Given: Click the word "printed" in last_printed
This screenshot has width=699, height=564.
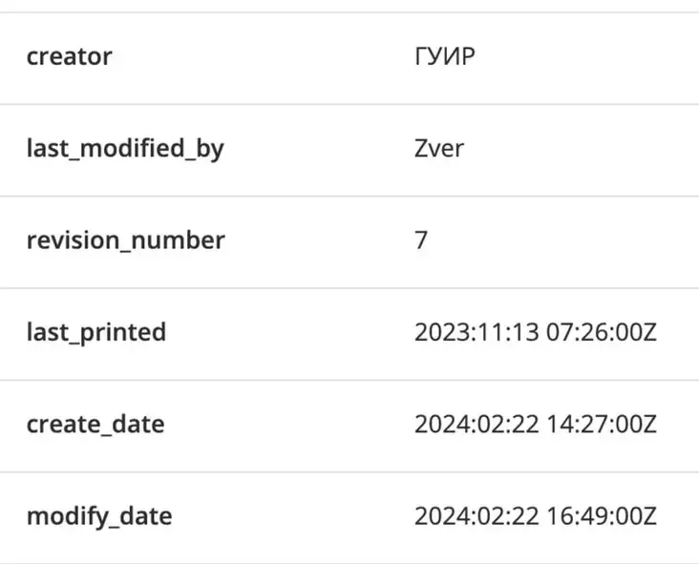Looking at the screenshot, I should point(124,332).
